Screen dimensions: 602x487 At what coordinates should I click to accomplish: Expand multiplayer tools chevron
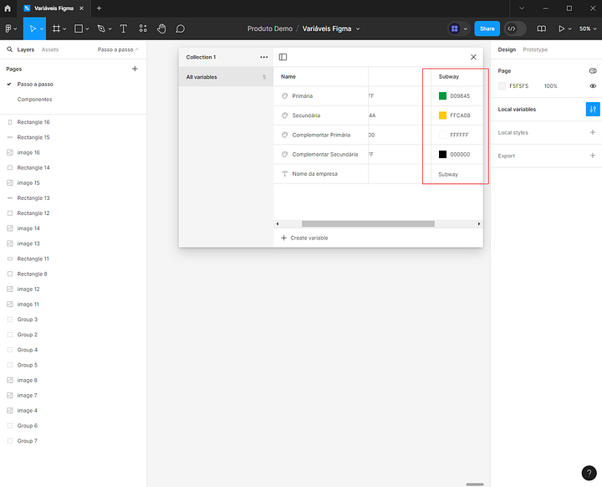pos(466,28)
